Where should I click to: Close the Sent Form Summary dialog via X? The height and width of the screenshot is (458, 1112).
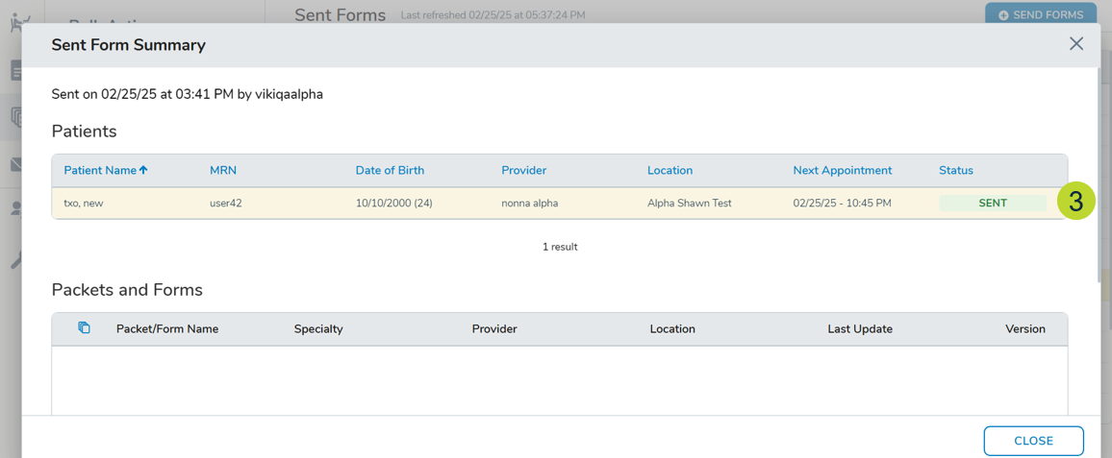coord(1075,44)
